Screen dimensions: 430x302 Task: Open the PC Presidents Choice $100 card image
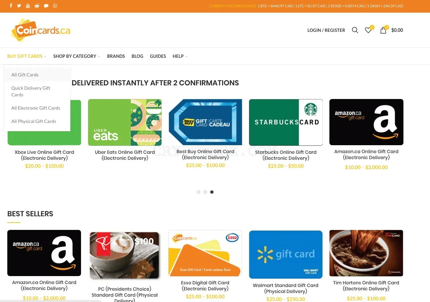(125, 255)
